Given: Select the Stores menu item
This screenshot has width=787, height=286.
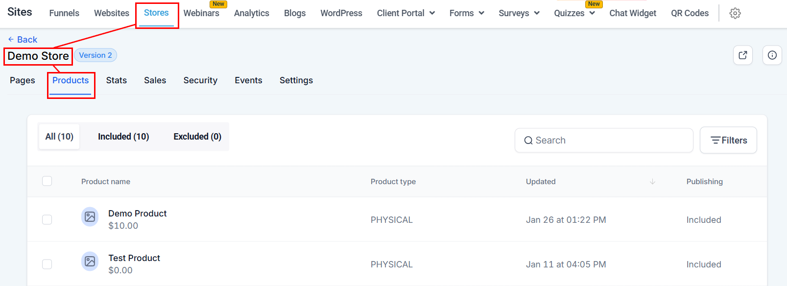Looking at the screenshot, I should click(x=156, y=13).
